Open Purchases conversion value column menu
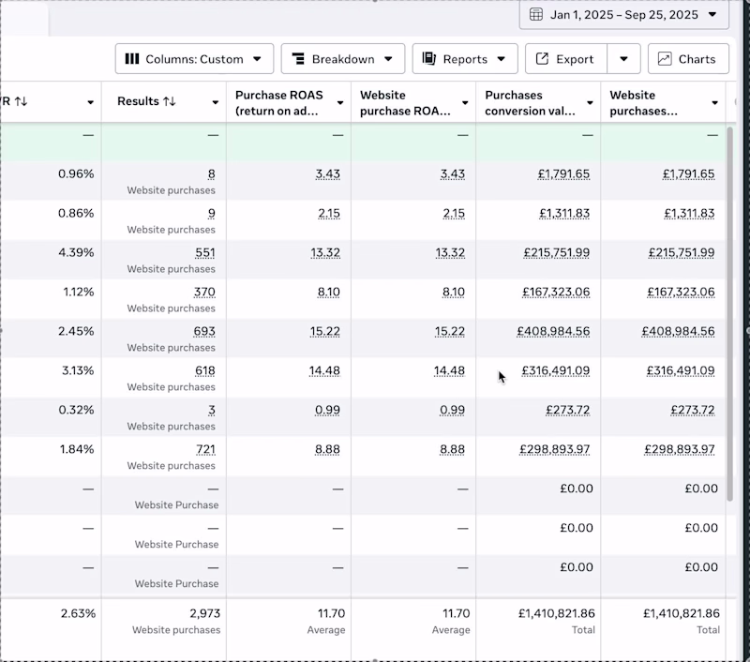Image resolution: width=750 pixels, height=662 pixels. point(590,103)
